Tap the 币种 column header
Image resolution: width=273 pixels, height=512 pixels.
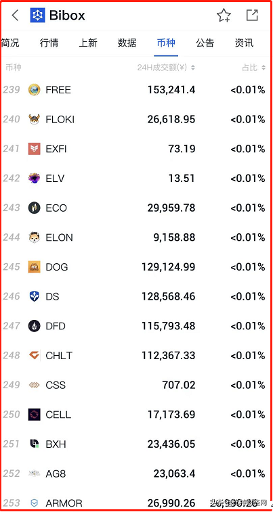coord(14,68)
